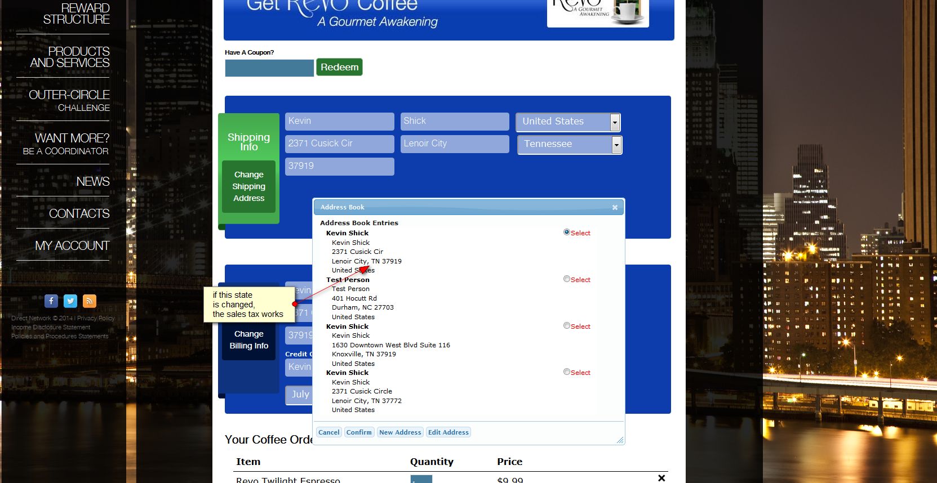Open the Tennessee state dropdown

570,145
